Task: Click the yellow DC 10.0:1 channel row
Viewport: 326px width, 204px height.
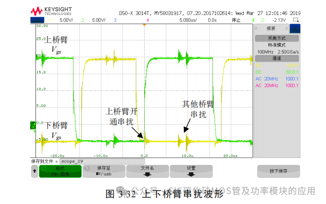Action: click(x=277, y=65)
